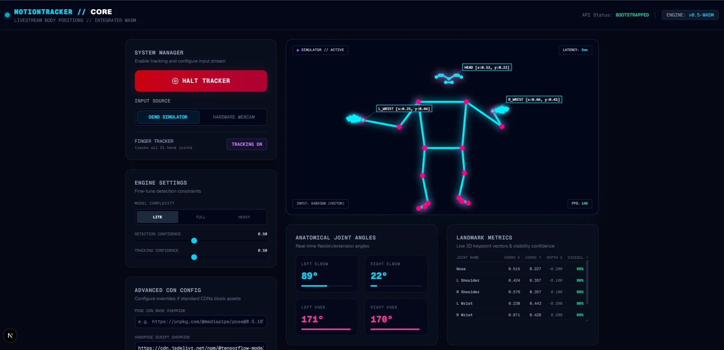Image resolution: width=724 pixels, height=350 pixels.
Task: Click the COORD X column header
Action: coord(512,258)
